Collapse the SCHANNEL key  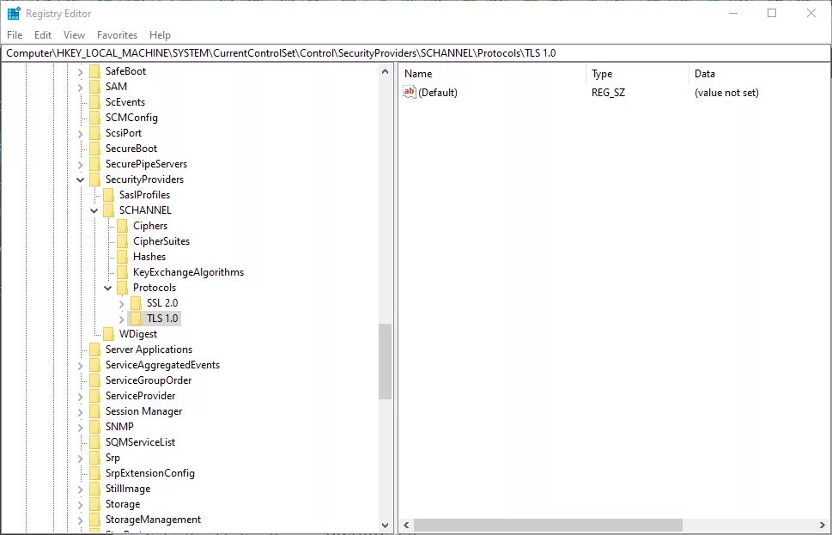tap(94, 210)
